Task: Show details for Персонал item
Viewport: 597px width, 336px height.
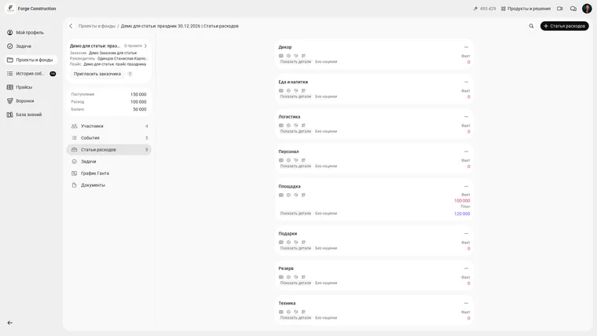Action: coord(295,166)
